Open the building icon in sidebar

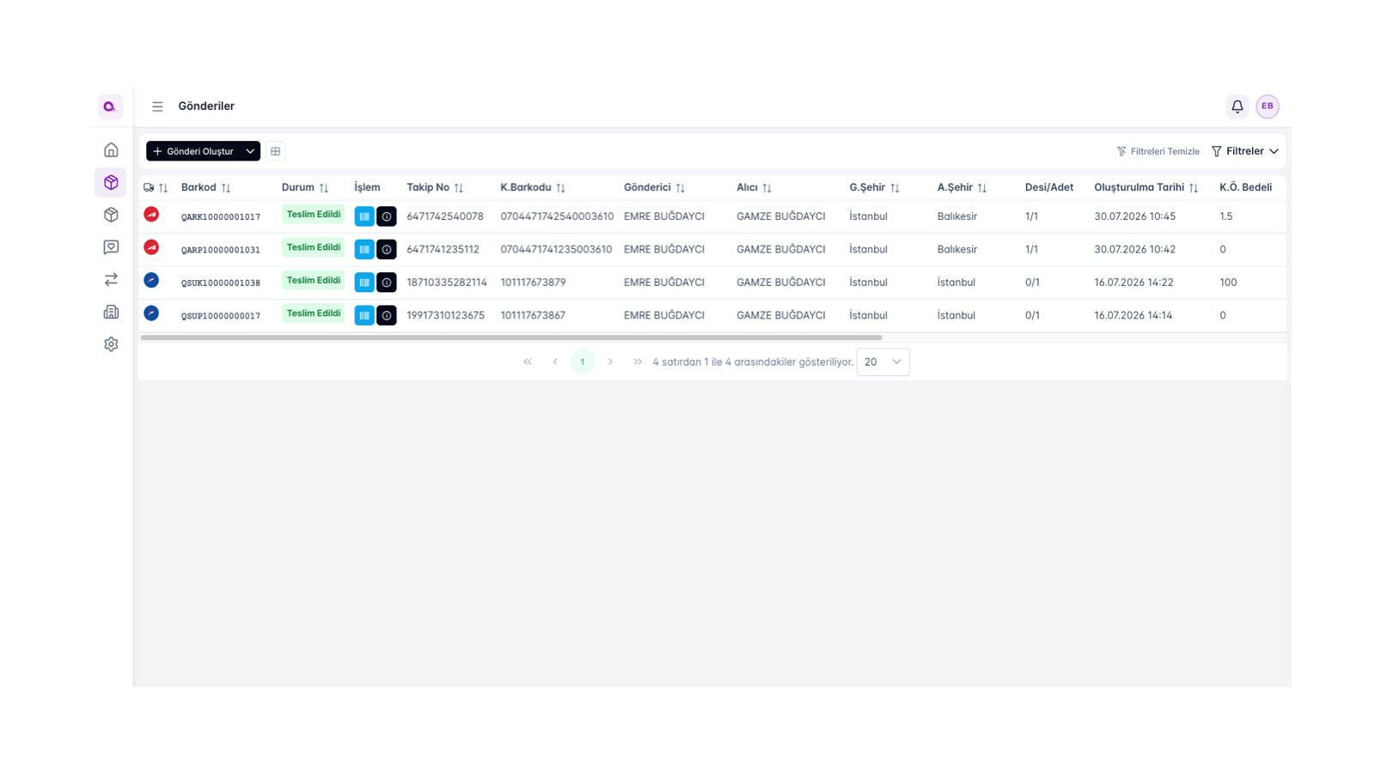pos(111,312)
